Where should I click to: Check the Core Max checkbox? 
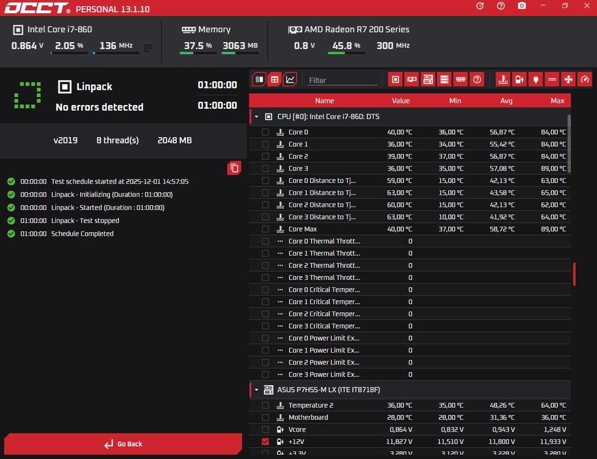click(x=265, y=229)
